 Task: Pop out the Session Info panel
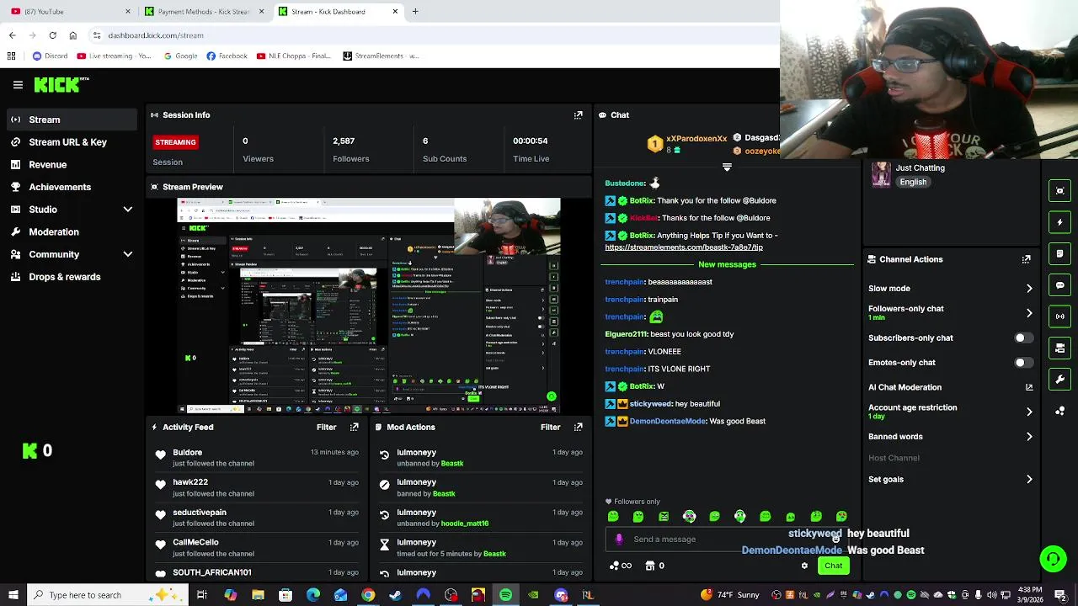[x=578, y=115]
